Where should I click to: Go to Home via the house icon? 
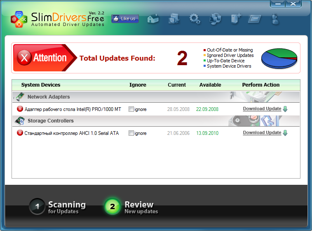tap(153, 19)
